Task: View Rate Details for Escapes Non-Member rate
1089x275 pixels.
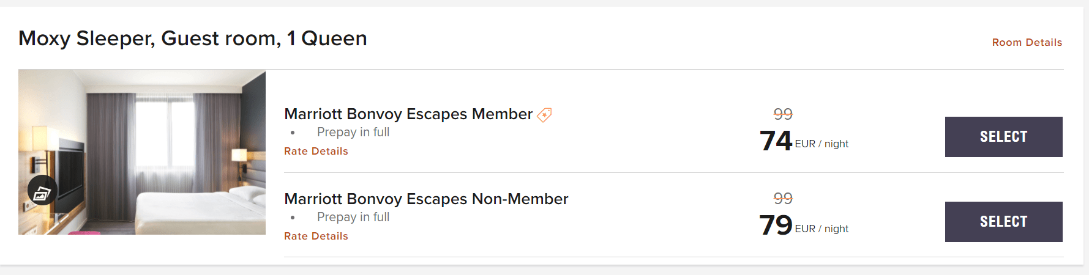Action: pos(316,236)
